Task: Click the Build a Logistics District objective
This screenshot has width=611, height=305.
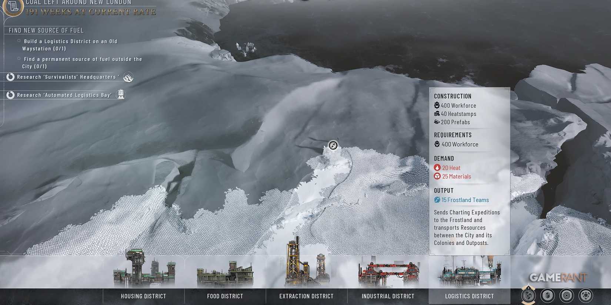Action: (70, 45)
